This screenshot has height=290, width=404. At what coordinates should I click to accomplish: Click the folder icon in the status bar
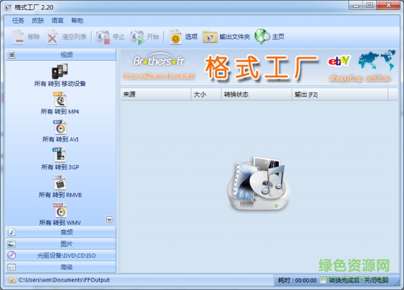[11, 280]
